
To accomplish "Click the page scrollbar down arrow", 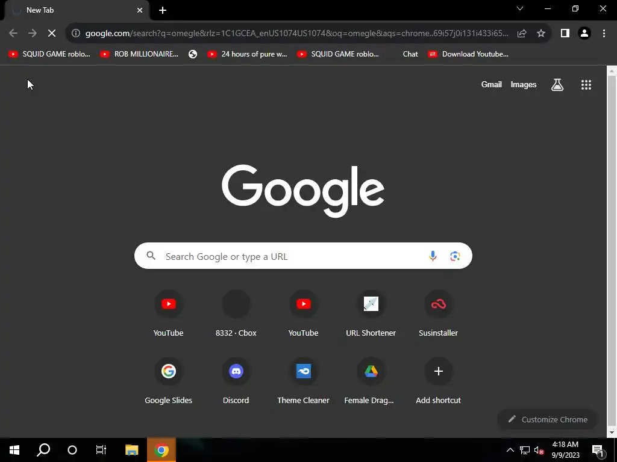I will click(612, 433).
